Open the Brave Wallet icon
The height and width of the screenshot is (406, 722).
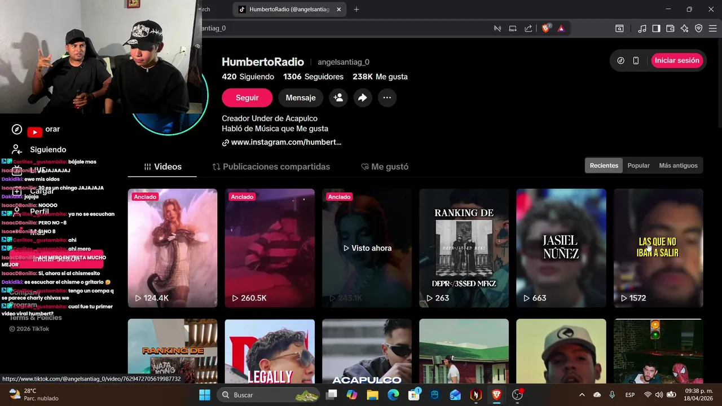[670, 28]
